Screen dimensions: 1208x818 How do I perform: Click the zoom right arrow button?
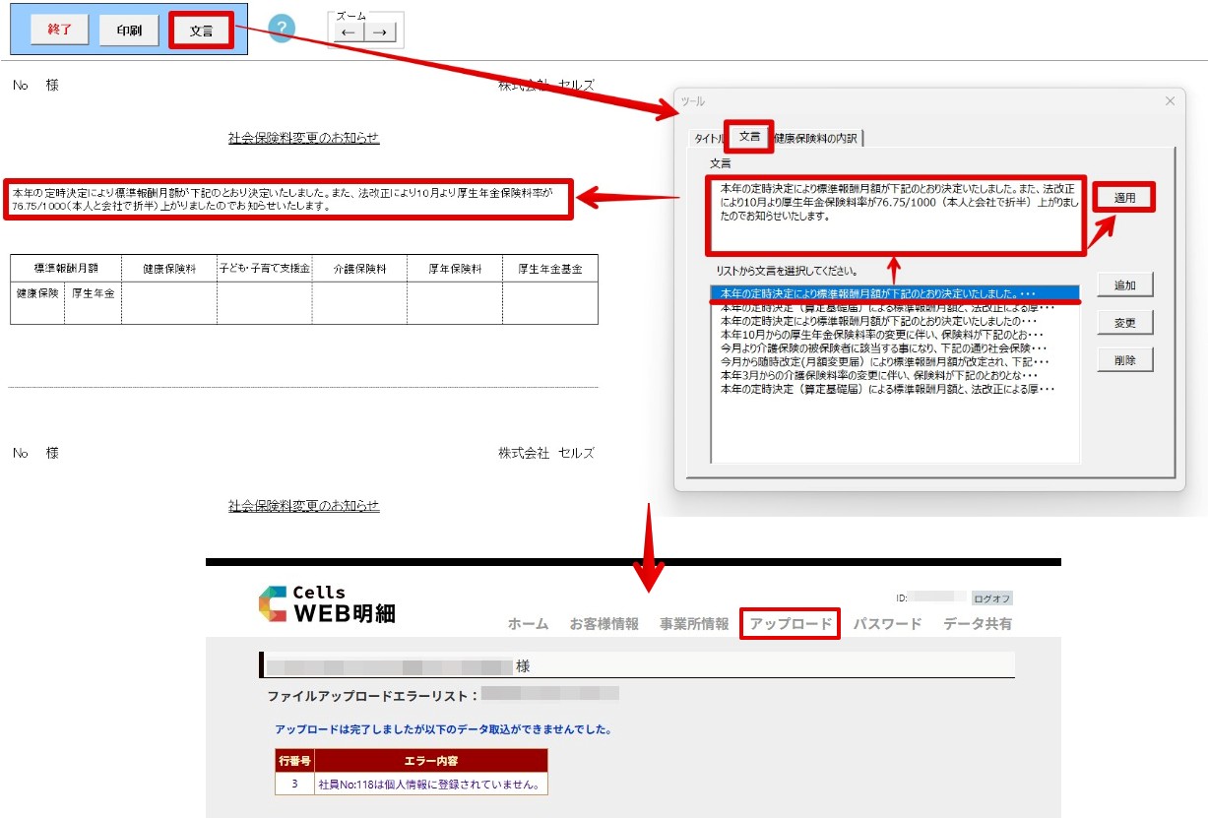379,32
